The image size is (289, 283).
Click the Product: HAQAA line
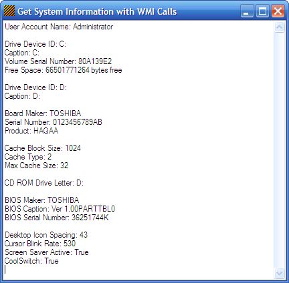tap(31, 131)
